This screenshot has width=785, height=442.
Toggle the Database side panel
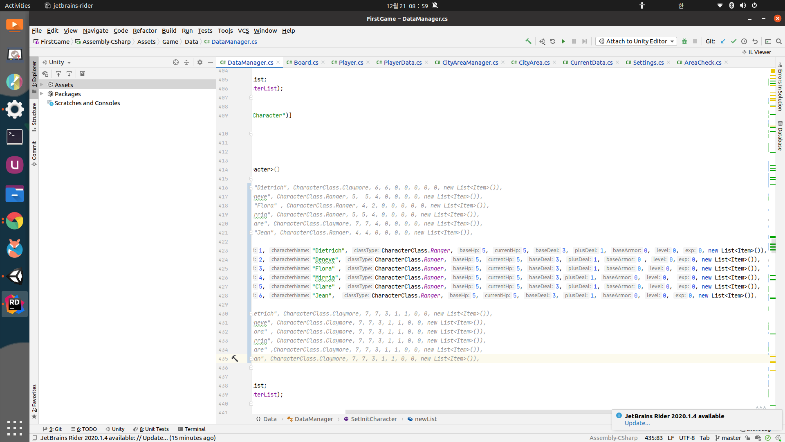pos(780,135)
